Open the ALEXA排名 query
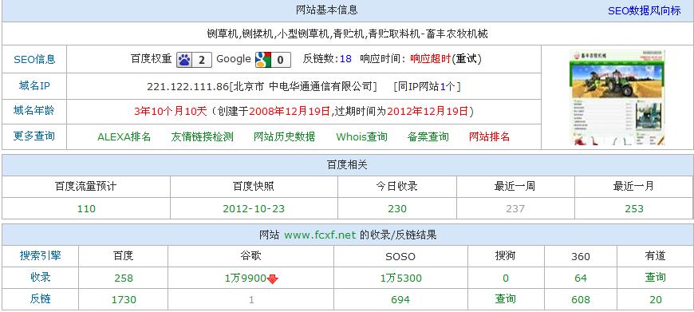 point(124,136)
